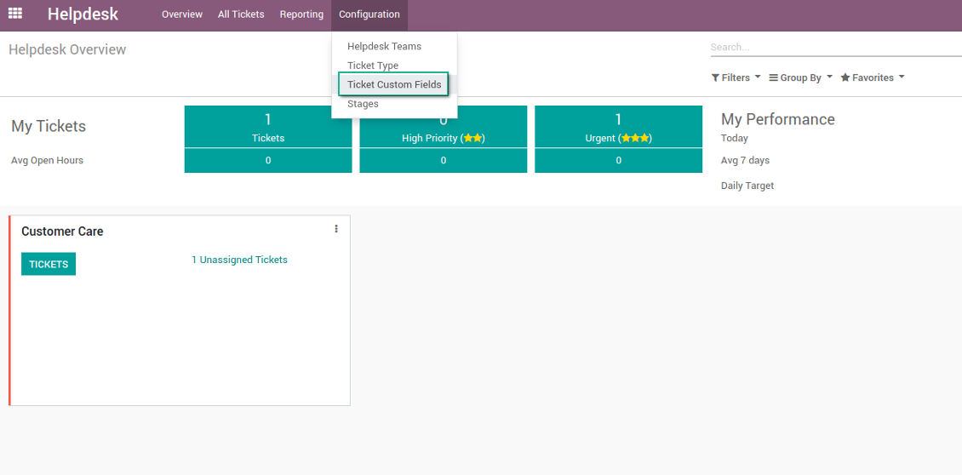This screenshot has width=962, height=475.
Task: Open the 1 Unassigned Tickets link
Action: coord(239,260)
